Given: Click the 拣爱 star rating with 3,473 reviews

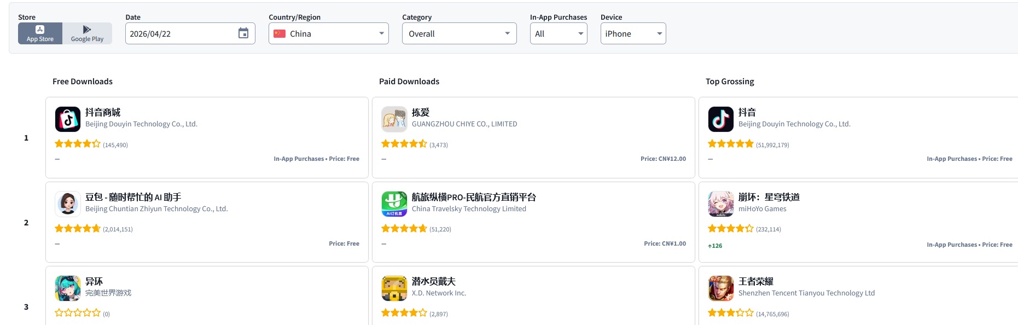Looking at the screenshot, I should [x=404, y=144].
